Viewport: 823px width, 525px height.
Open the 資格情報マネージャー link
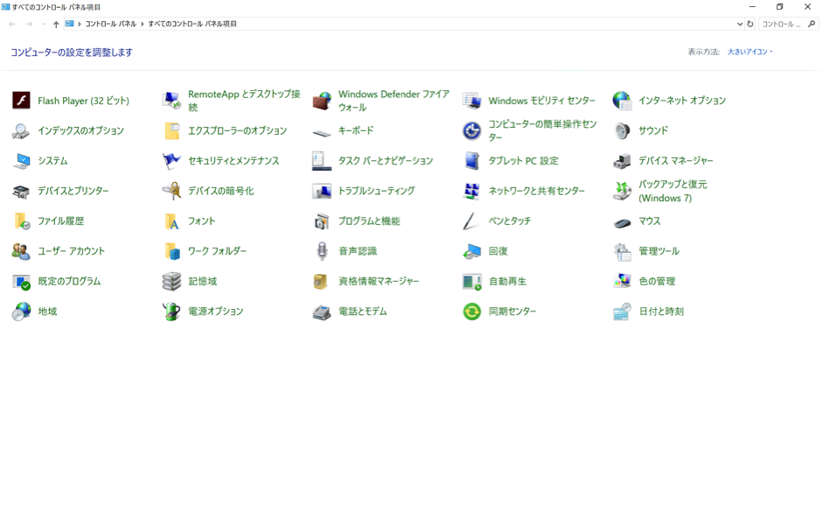[379, 282]
